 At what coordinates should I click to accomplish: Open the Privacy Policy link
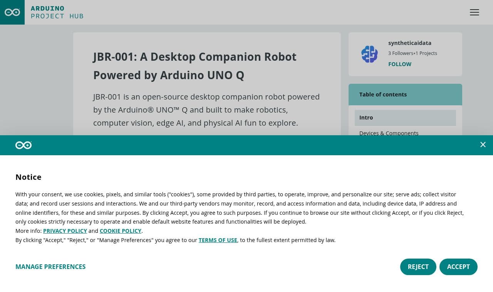pyautogui.click(x=65, y=231)
